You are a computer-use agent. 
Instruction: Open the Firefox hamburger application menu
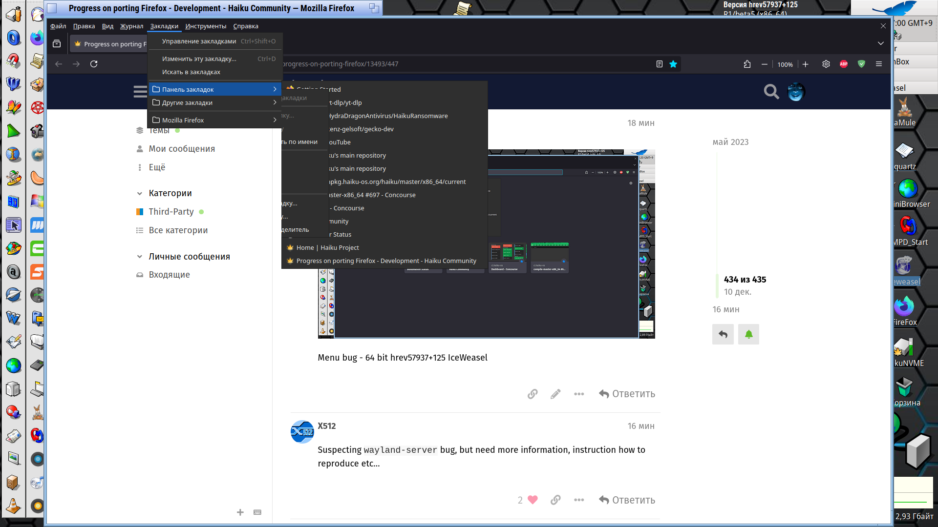879,64
